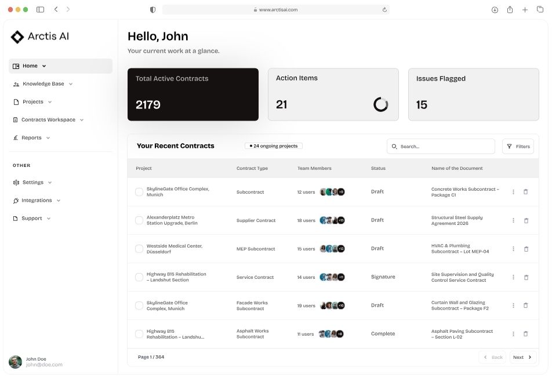Click the browser sidebar toggle icon
552x378 pixels.
tap(40, 10)
